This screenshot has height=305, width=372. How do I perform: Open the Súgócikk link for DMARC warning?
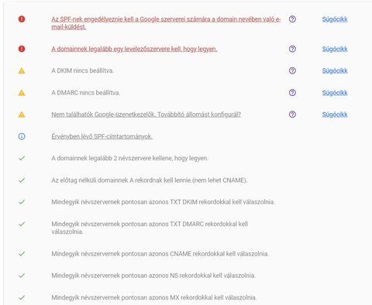click(x=335, y=93)
